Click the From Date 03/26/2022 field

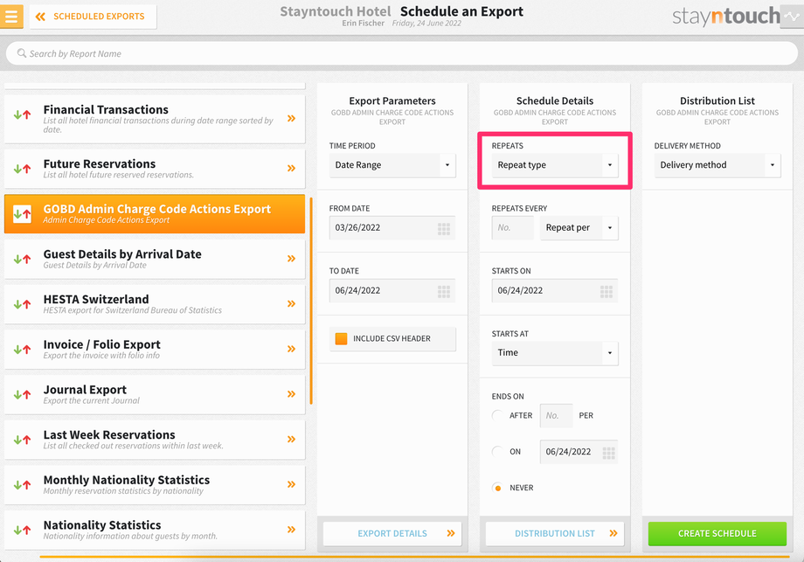[392, 227]
